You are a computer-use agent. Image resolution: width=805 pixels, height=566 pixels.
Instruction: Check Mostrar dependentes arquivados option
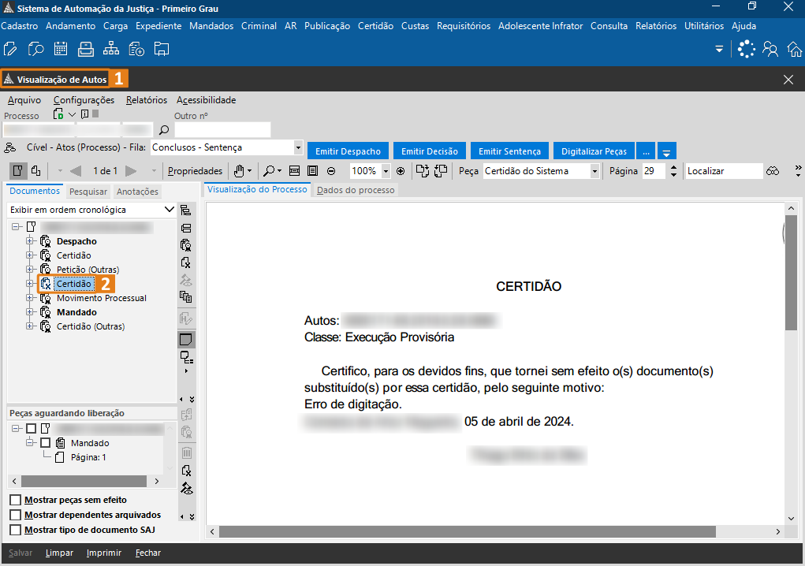coord(16,515)
